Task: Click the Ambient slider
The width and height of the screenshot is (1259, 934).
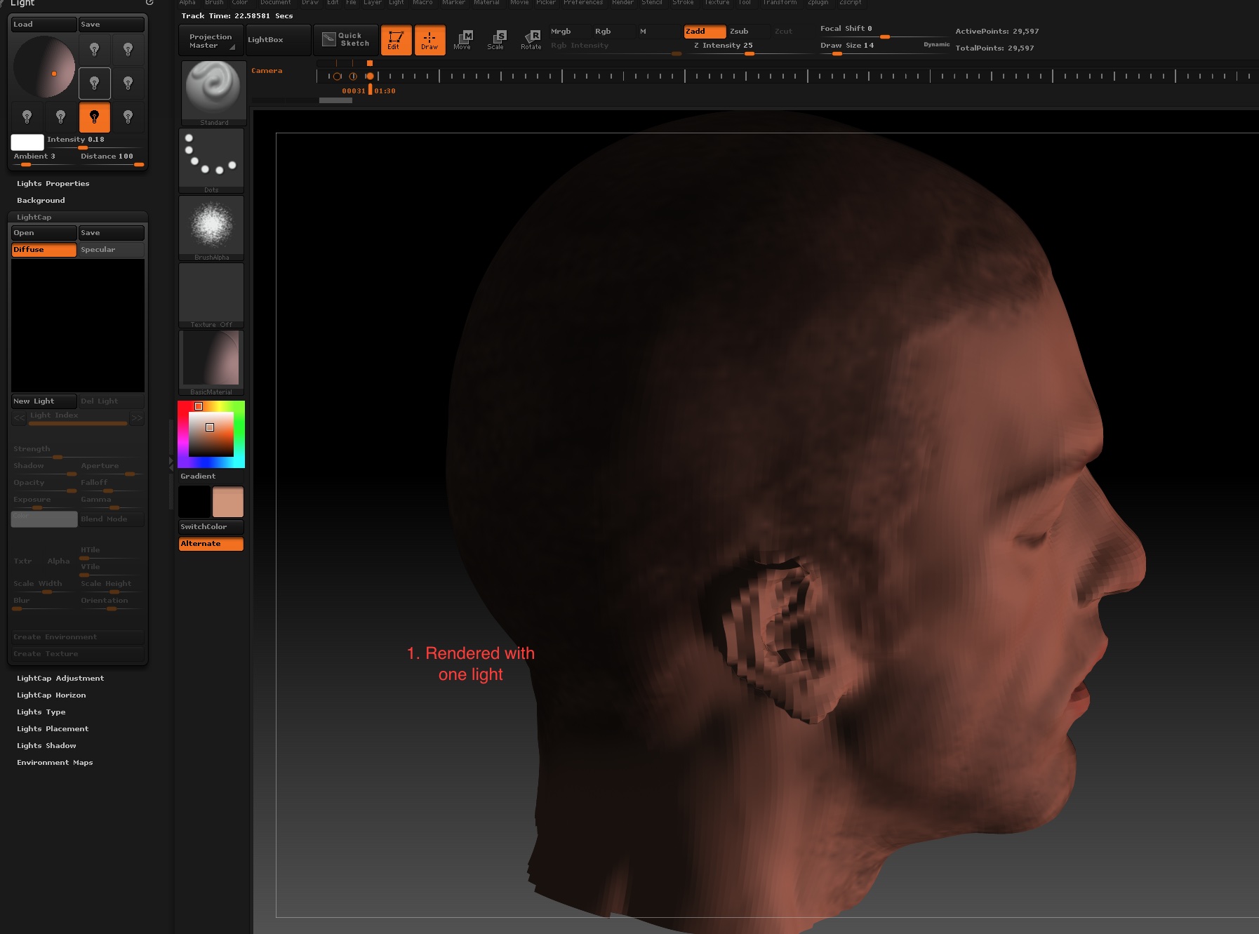Action: point(44,159)
